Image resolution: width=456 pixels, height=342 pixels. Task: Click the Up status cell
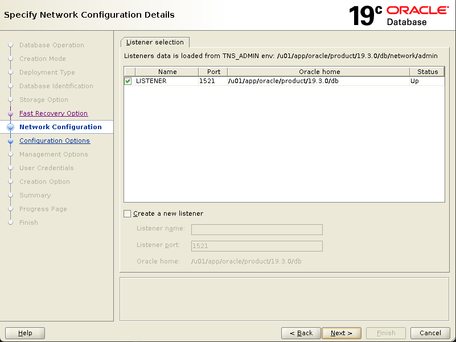(x=427, y=81)
